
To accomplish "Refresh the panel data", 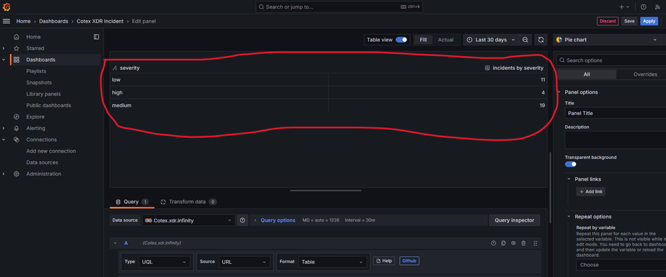I will click(x=541, y=40).
